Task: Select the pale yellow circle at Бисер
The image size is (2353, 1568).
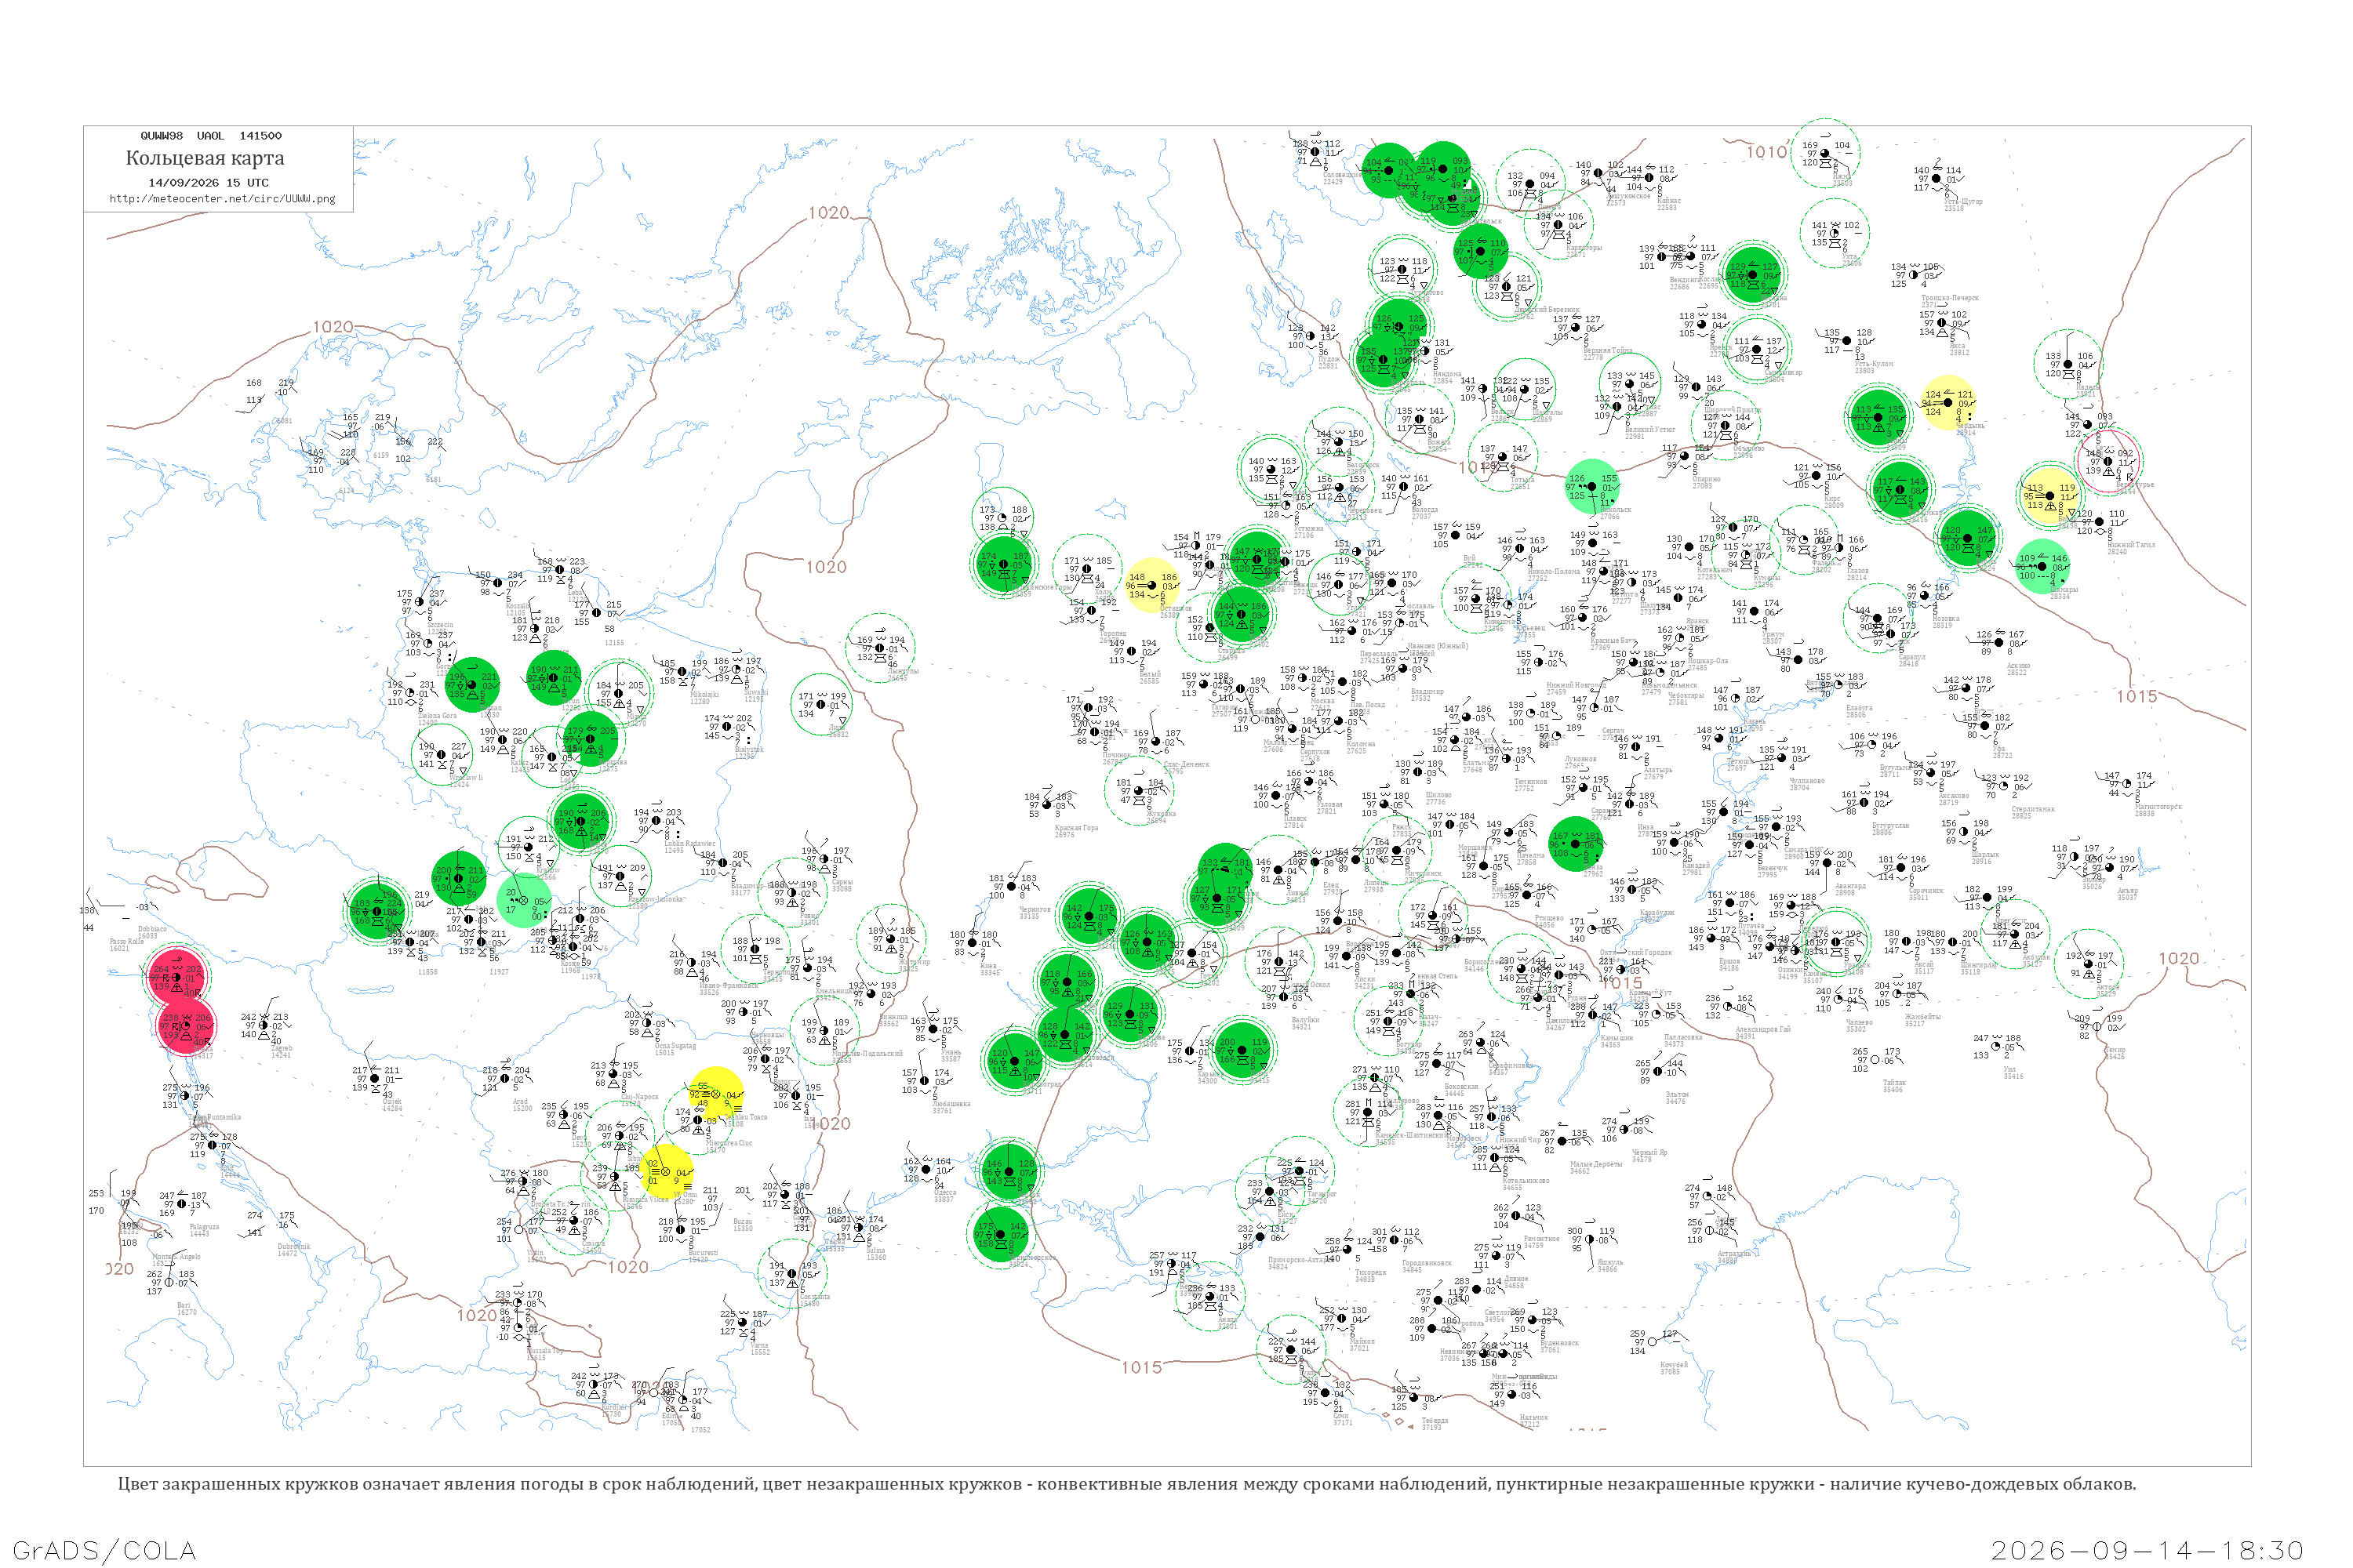Action: [x=2049, y=495]
